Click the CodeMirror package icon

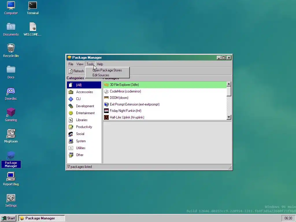(x=106, y=91)
